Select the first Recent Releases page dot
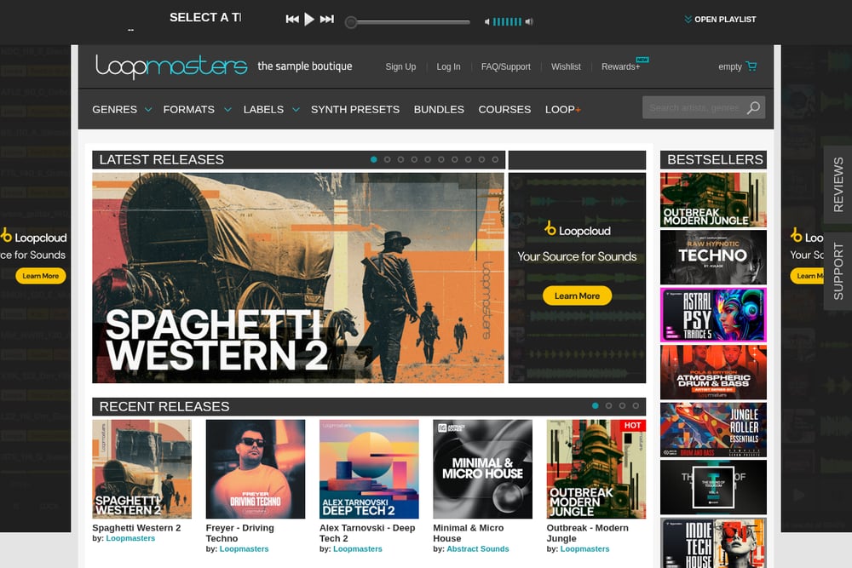852x568 pixels. tap(596, 405)
